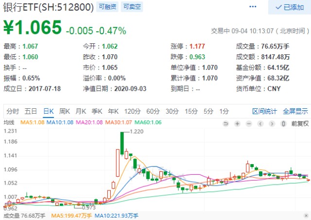Zoom out chart with minus icon
Viewport: 311px width, 220px height.
249,124
